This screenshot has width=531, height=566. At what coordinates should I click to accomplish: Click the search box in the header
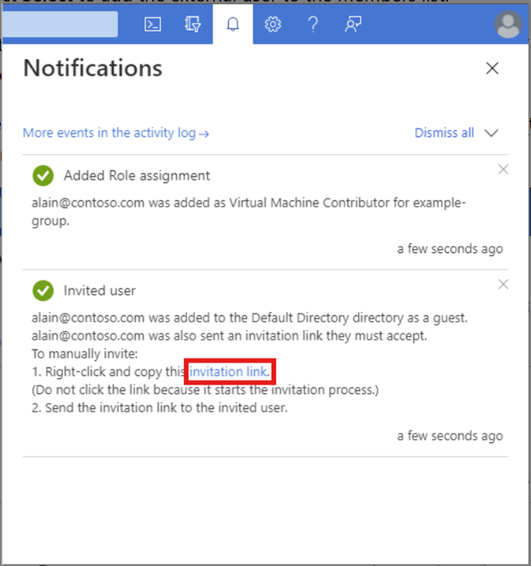click(x=60, y=24)
